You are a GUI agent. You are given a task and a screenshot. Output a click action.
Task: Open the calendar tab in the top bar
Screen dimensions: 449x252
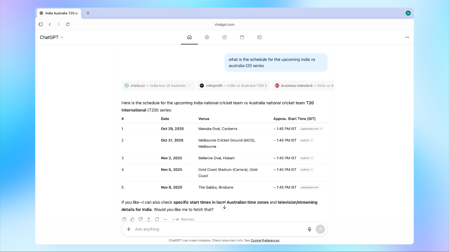242,37
